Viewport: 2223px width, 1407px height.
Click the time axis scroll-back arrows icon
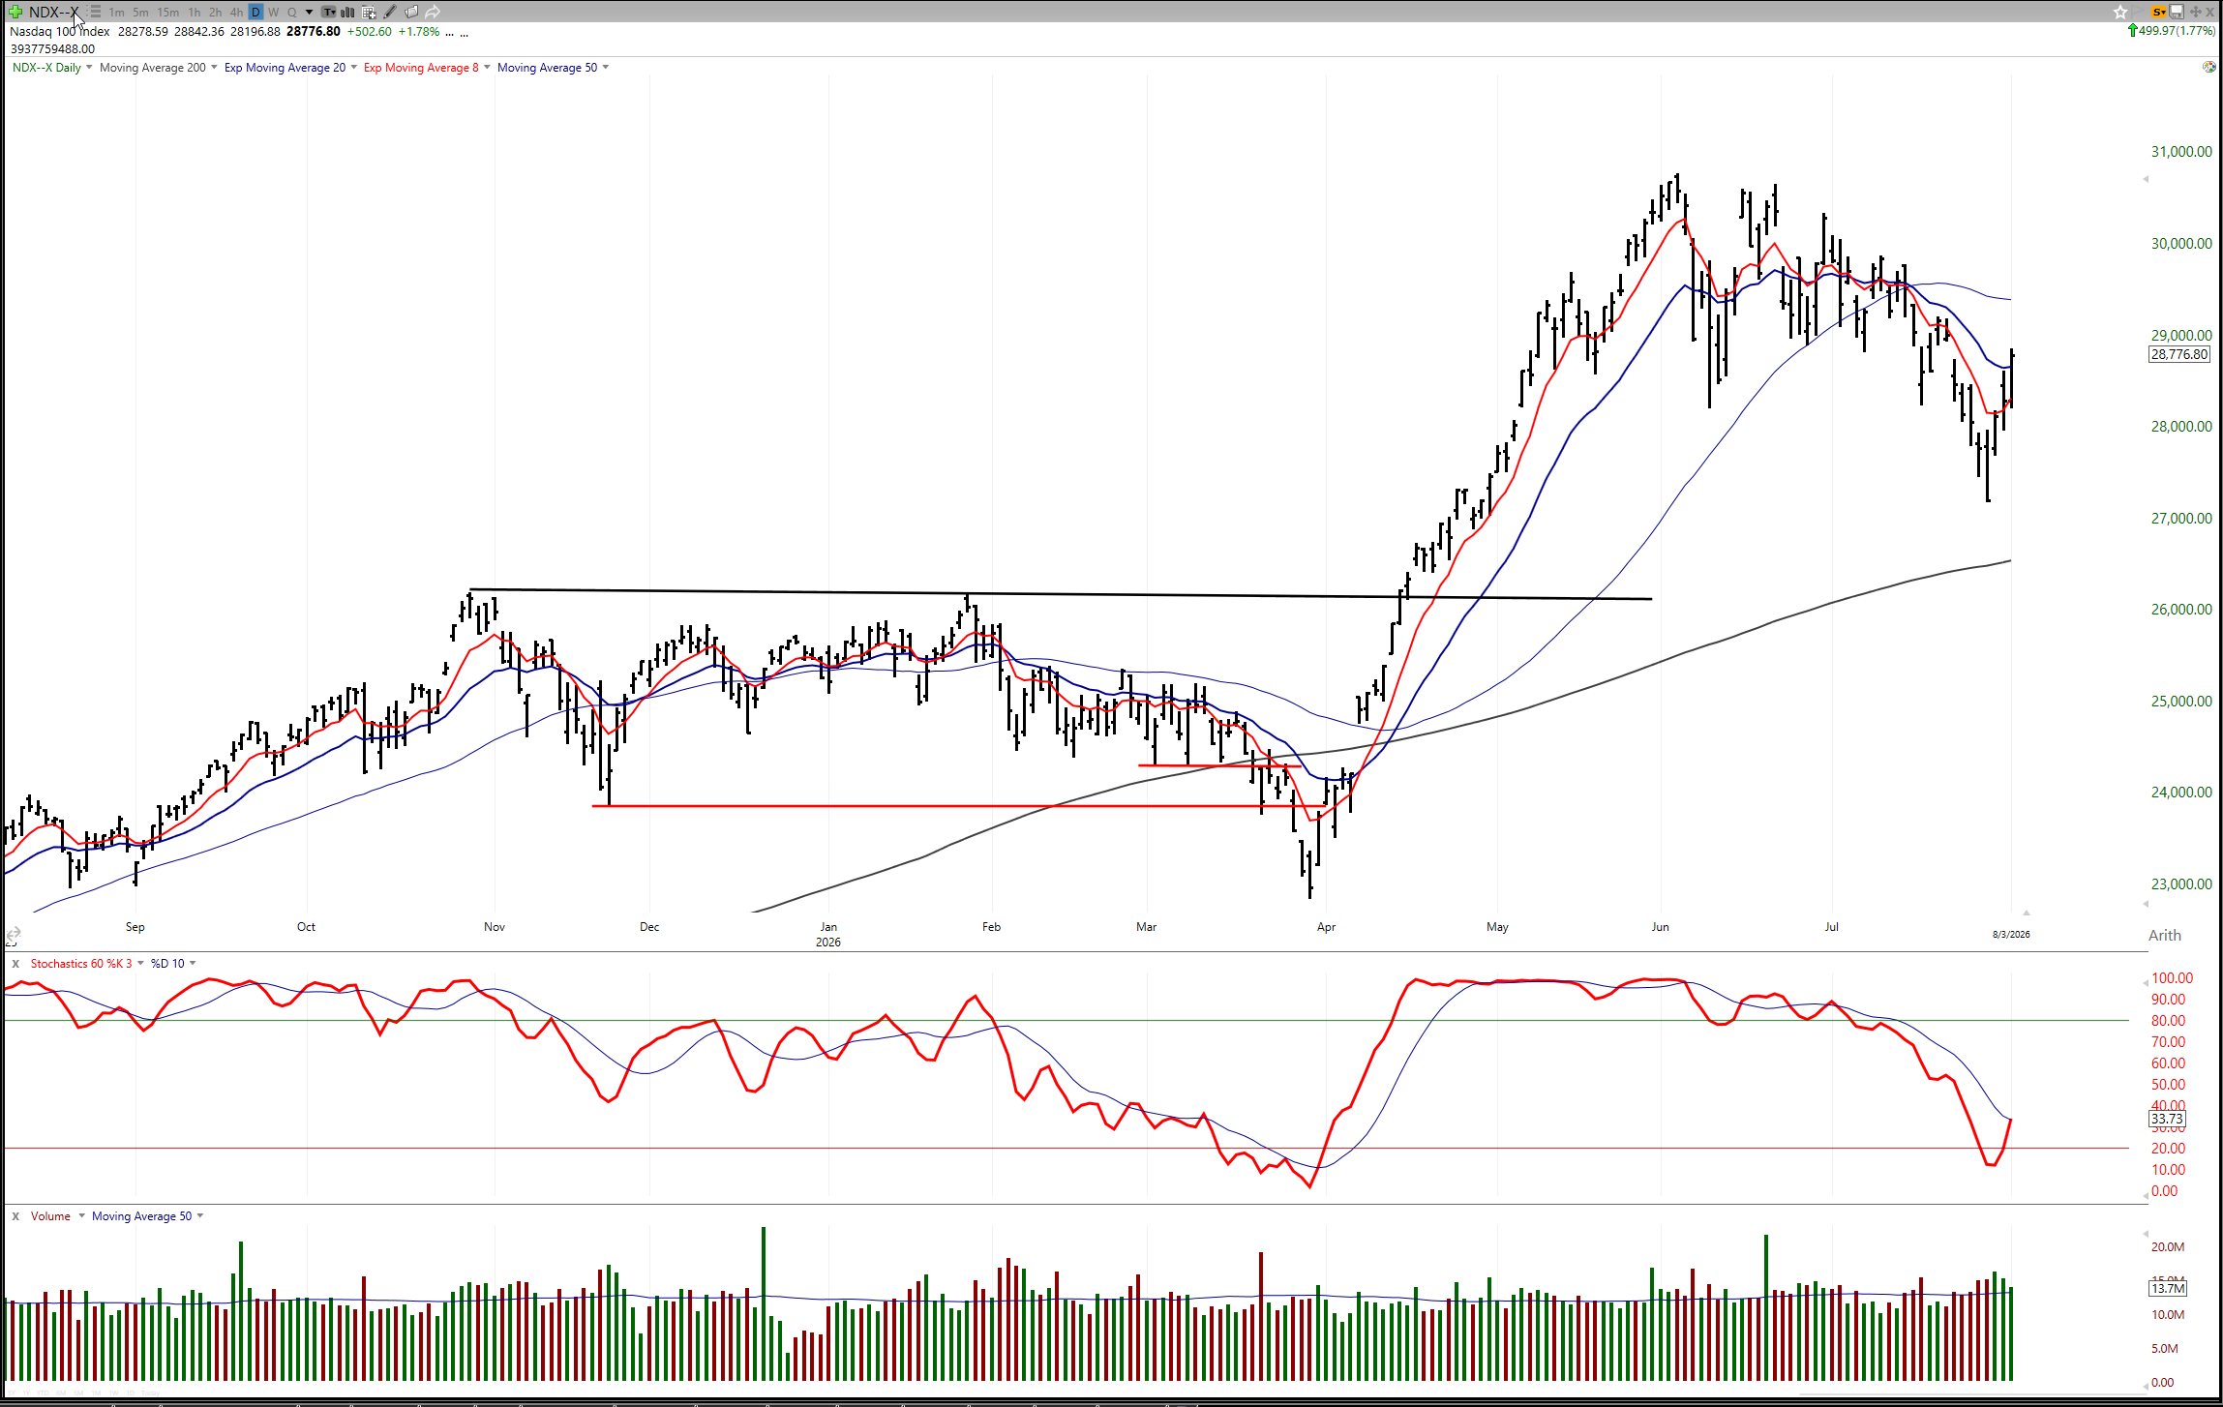point(13,935)
